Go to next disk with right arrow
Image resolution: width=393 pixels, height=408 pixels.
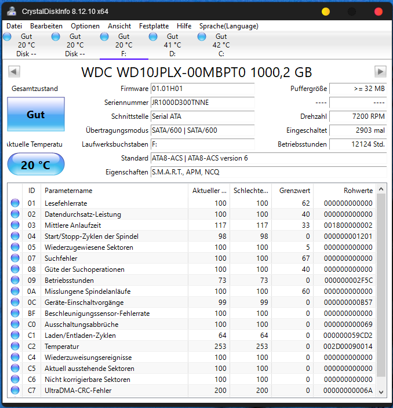[x=380, y=71]
